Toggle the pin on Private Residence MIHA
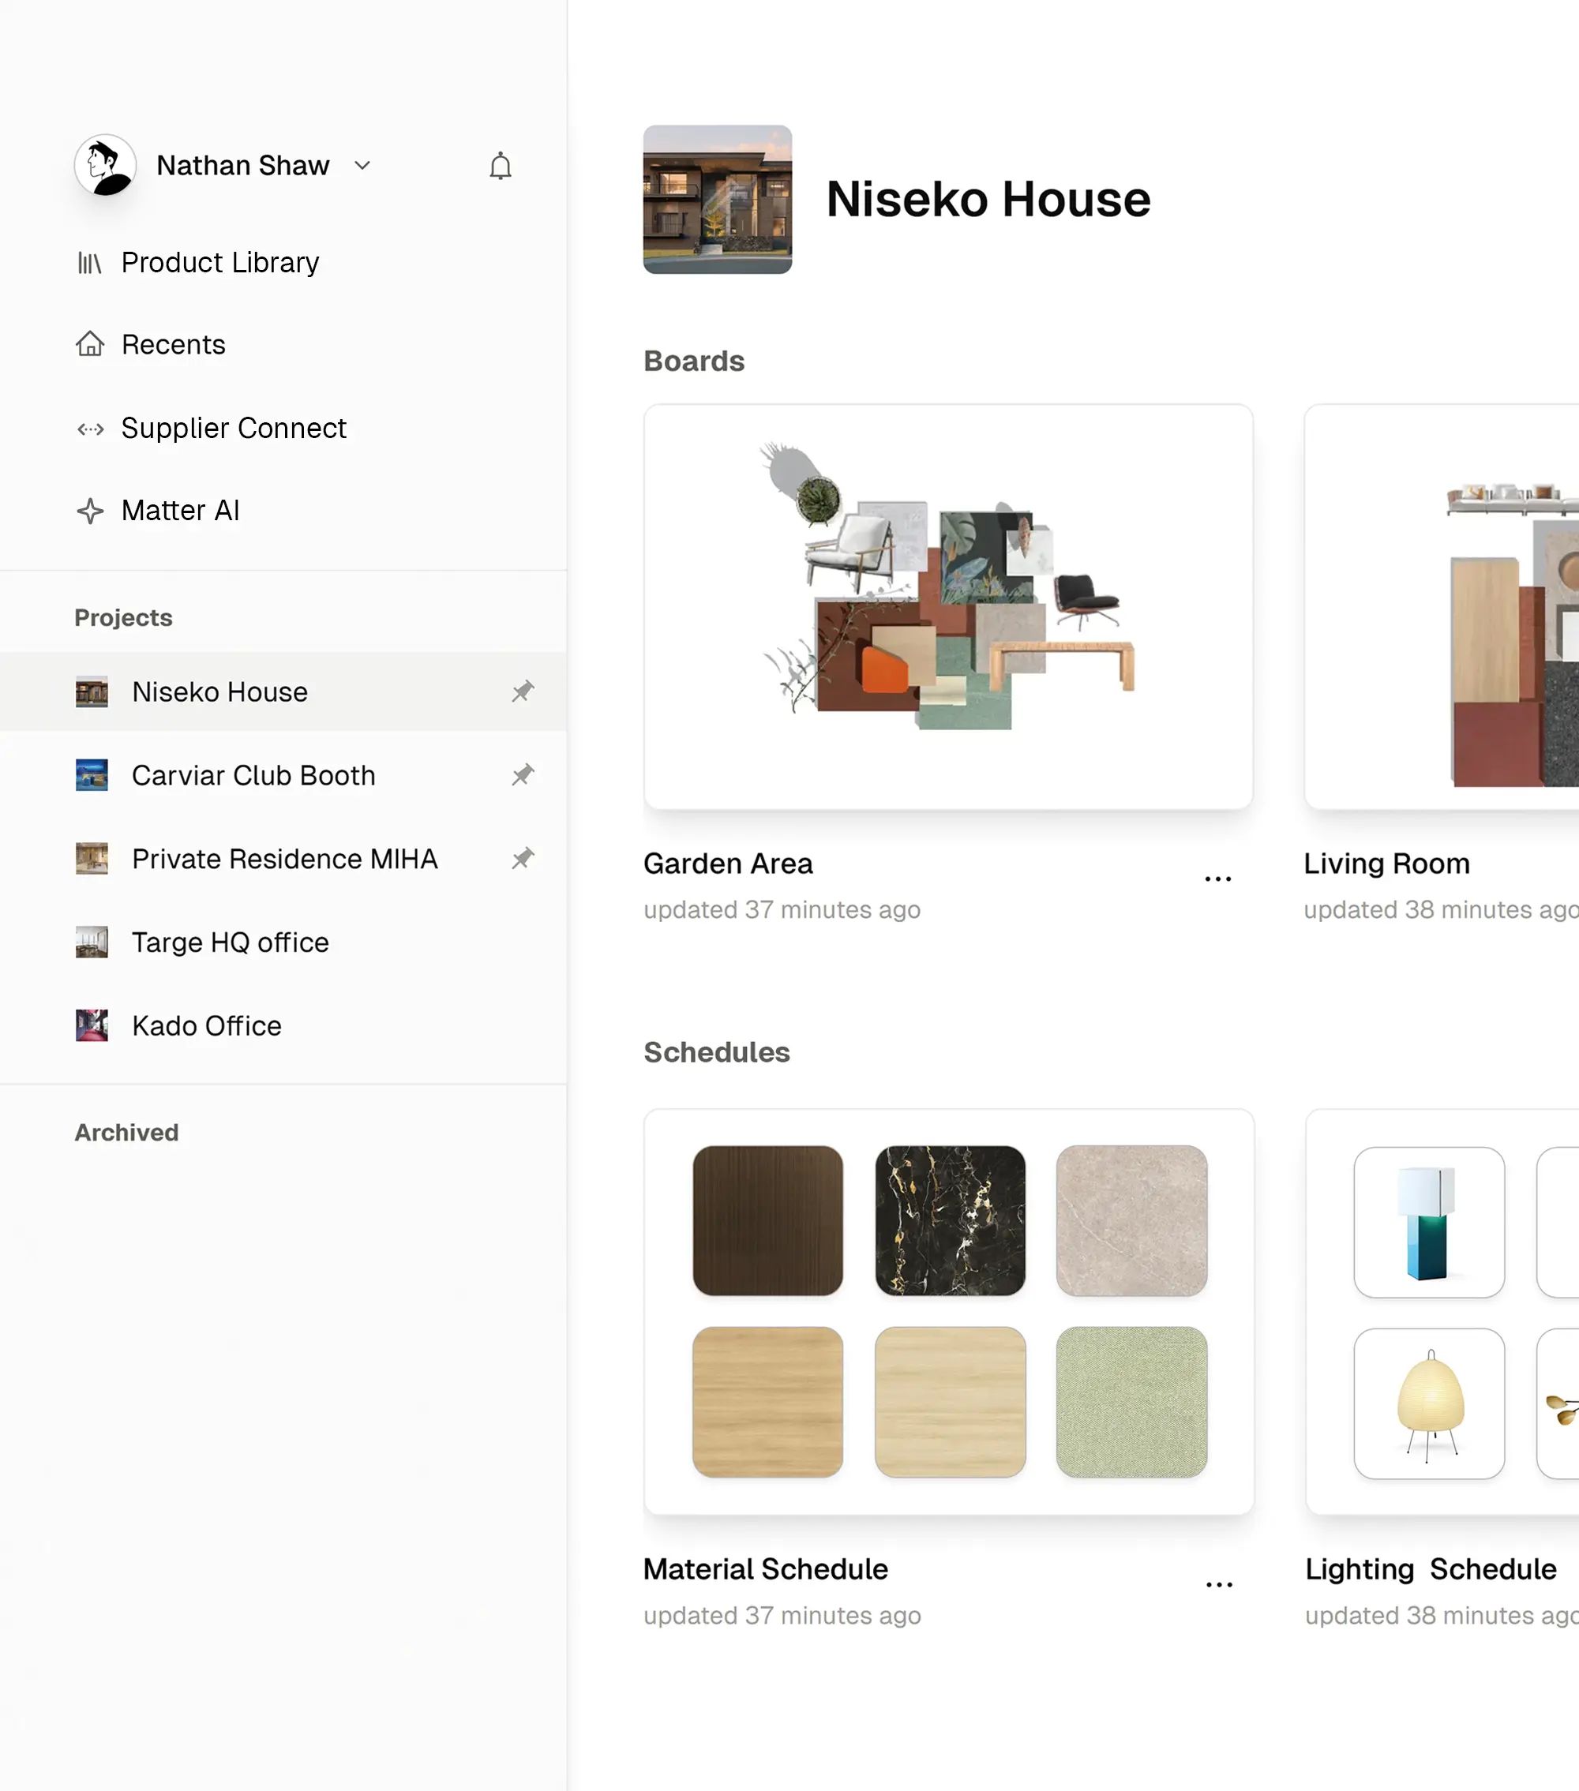 click(522, 859)
